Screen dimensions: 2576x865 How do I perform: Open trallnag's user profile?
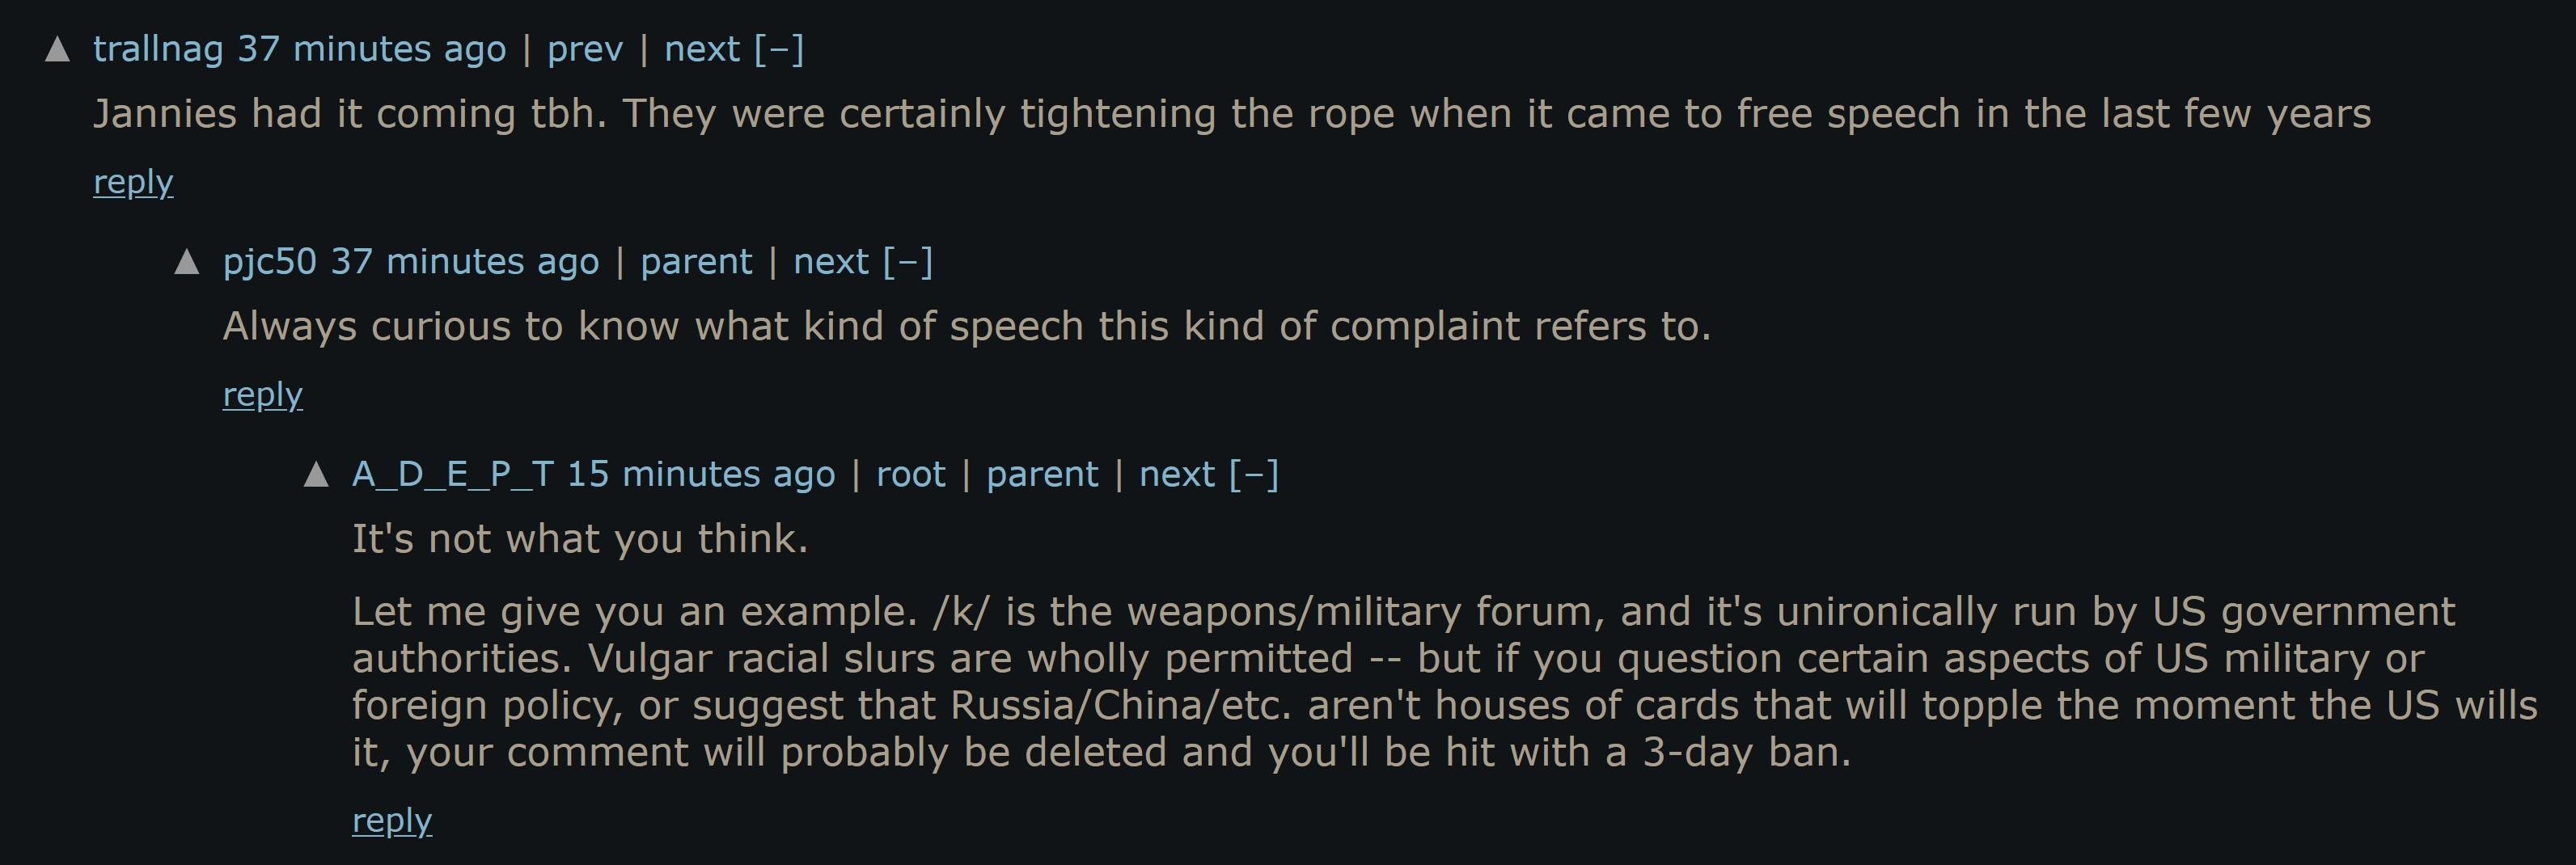pos(158,49)
